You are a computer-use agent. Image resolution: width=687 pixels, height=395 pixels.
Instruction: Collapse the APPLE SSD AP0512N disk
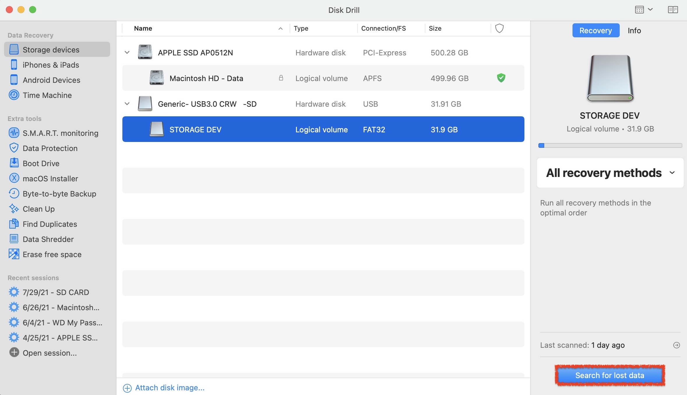[x=127, y=53]
